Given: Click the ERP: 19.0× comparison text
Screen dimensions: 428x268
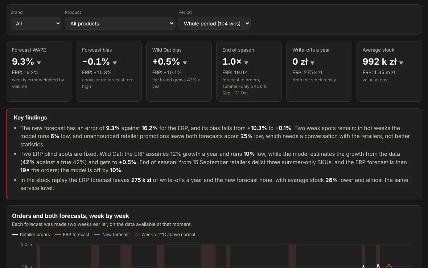Looking at the screenshot, I should (234, 72).
